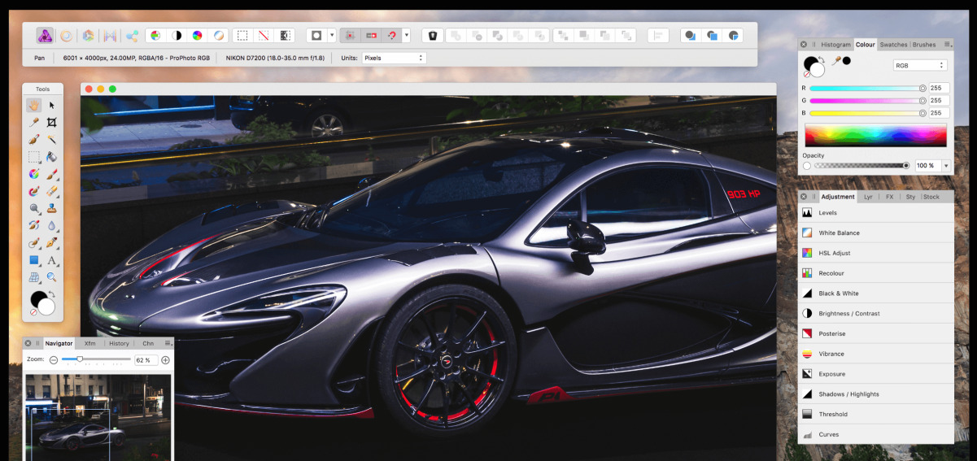Select the Selection Brush tool
977x461 pixels.
coord(34,140)
